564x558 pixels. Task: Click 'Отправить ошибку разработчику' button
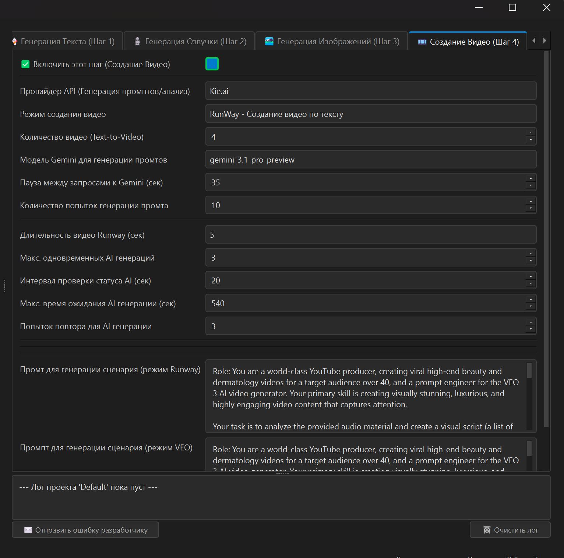pos(85,530)
